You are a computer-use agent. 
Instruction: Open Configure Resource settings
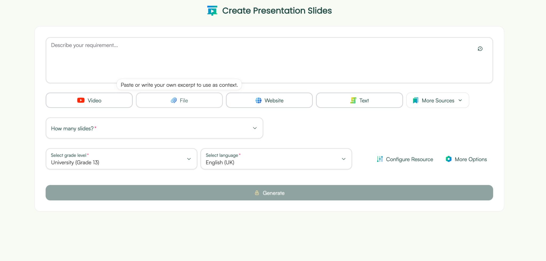405,159
